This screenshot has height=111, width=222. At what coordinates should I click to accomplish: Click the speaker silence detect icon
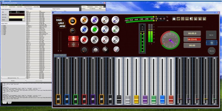(x=191, y=18)
